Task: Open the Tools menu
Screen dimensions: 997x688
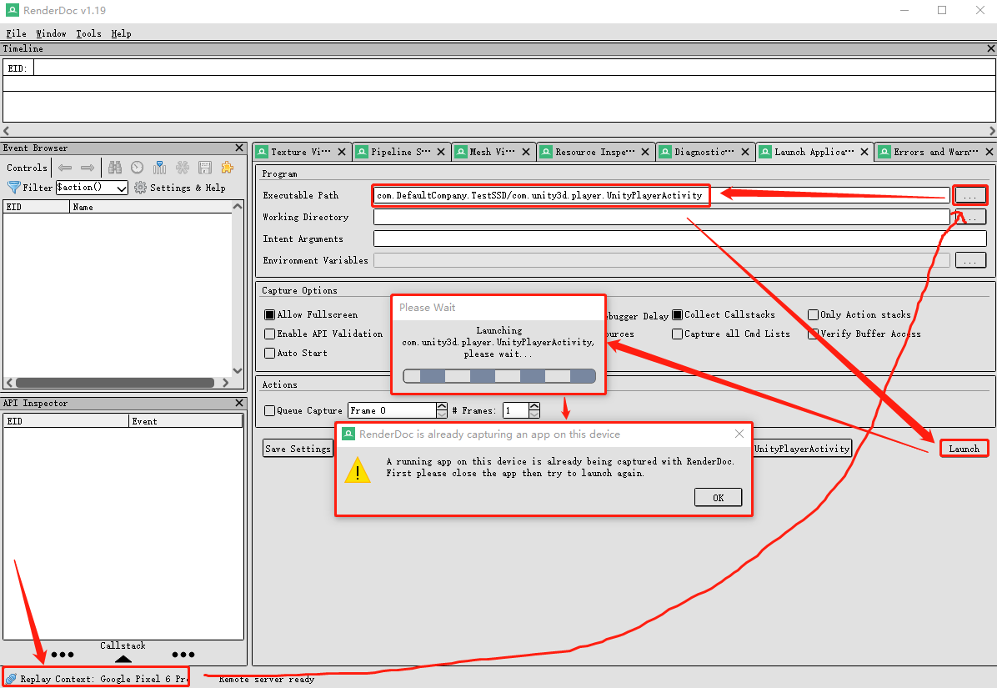Action: [88, 33]
